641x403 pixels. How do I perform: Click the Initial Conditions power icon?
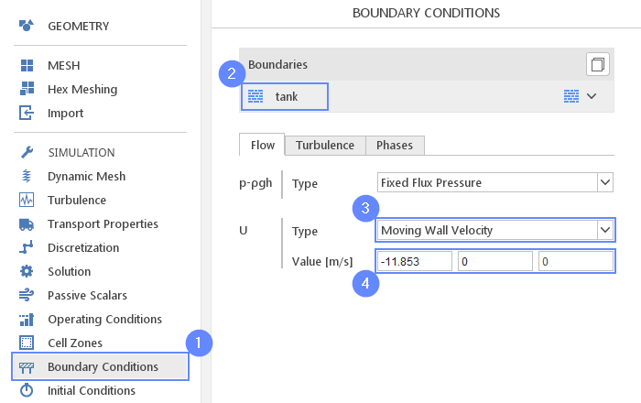[x=27, y=390]
